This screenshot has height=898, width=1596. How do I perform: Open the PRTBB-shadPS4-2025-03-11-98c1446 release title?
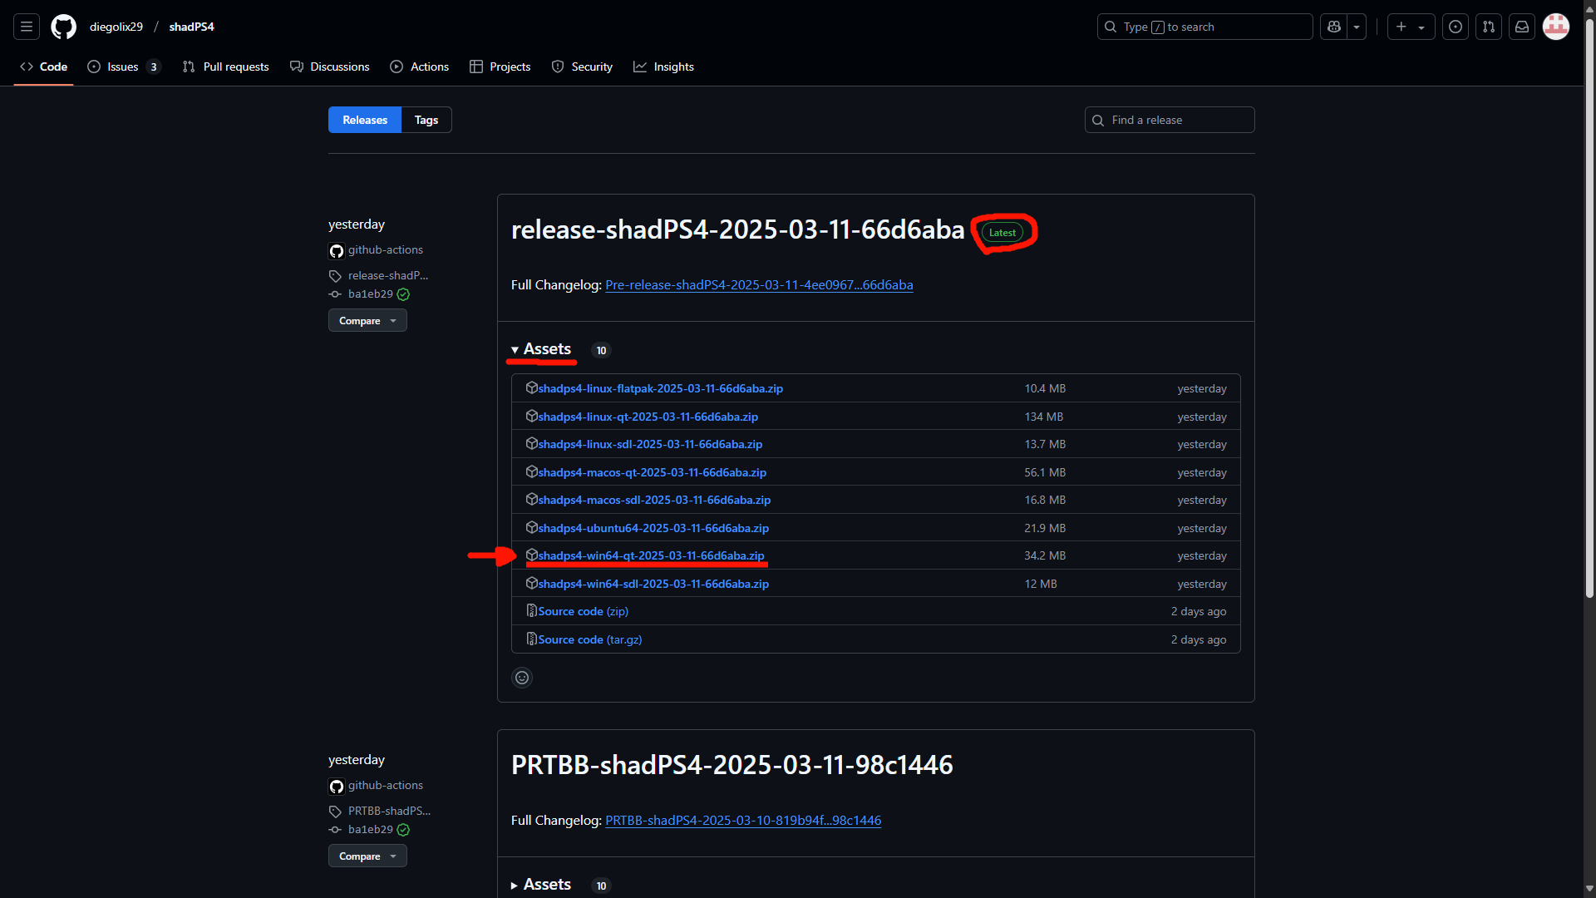(x=732, y=765)
